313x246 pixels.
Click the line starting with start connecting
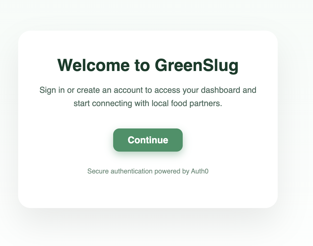click(148, 103)
